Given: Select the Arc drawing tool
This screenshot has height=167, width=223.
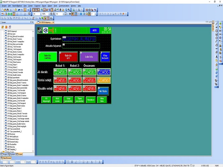Looking at the screenshot, I should 216,41.
